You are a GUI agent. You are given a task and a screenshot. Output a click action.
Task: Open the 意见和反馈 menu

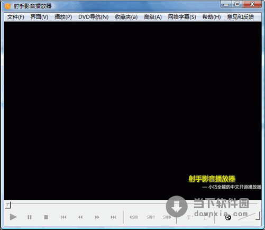tap(241, 17)
